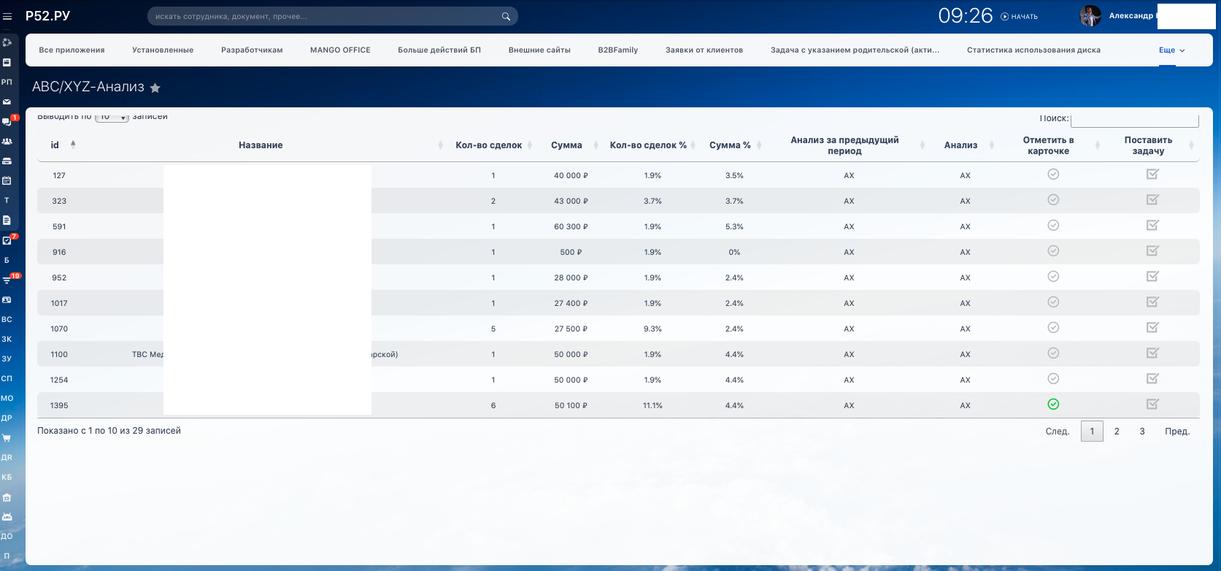The width and height of the screenshot is (1221, 571).
Task: Toggle the Отметить в карточке checkmark for row 1395
Action: pyautogui.click(x=1053, y=405)
